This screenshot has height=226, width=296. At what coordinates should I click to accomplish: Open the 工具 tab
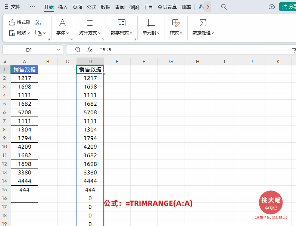click(148, 7)
